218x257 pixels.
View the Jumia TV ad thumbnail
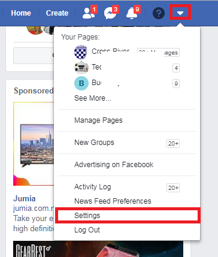point(34,144)
